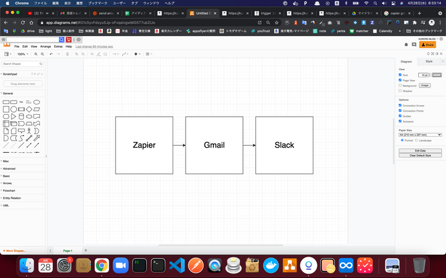
Task: Open the File menu in diagrams.net
Action: click(x=17, y=46)
